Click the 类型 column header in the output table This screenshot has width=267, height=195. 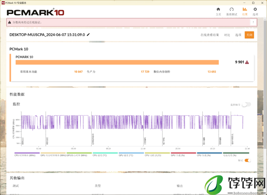click(x=98, y=186)
